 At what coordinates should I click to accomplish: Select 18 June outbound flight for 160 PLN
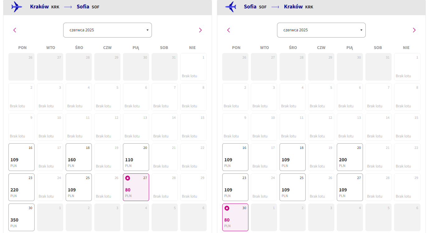(79, 157)
